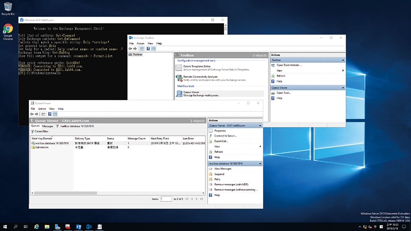Image resolution: width=411 pixels, height=231 pixels.
Task: Collapse Queue Viewer - EX01 actions section
Action: (x=260, y=126)
